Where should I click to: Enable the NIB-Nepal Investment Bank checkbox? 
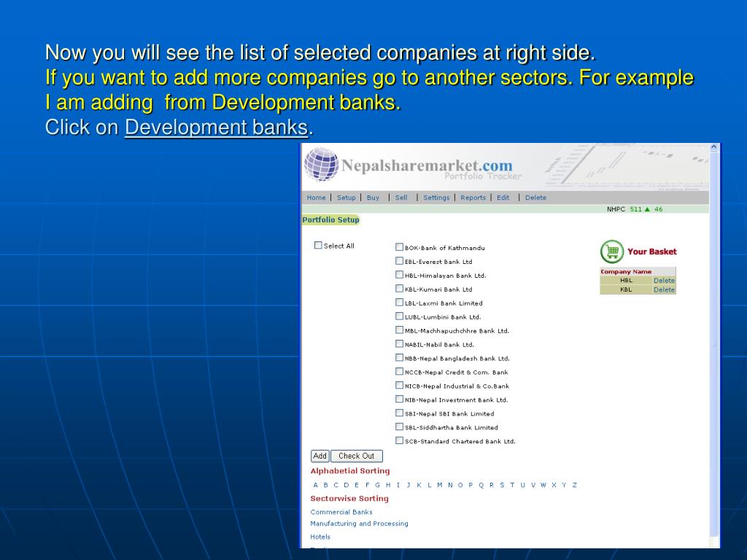[399, 399]
